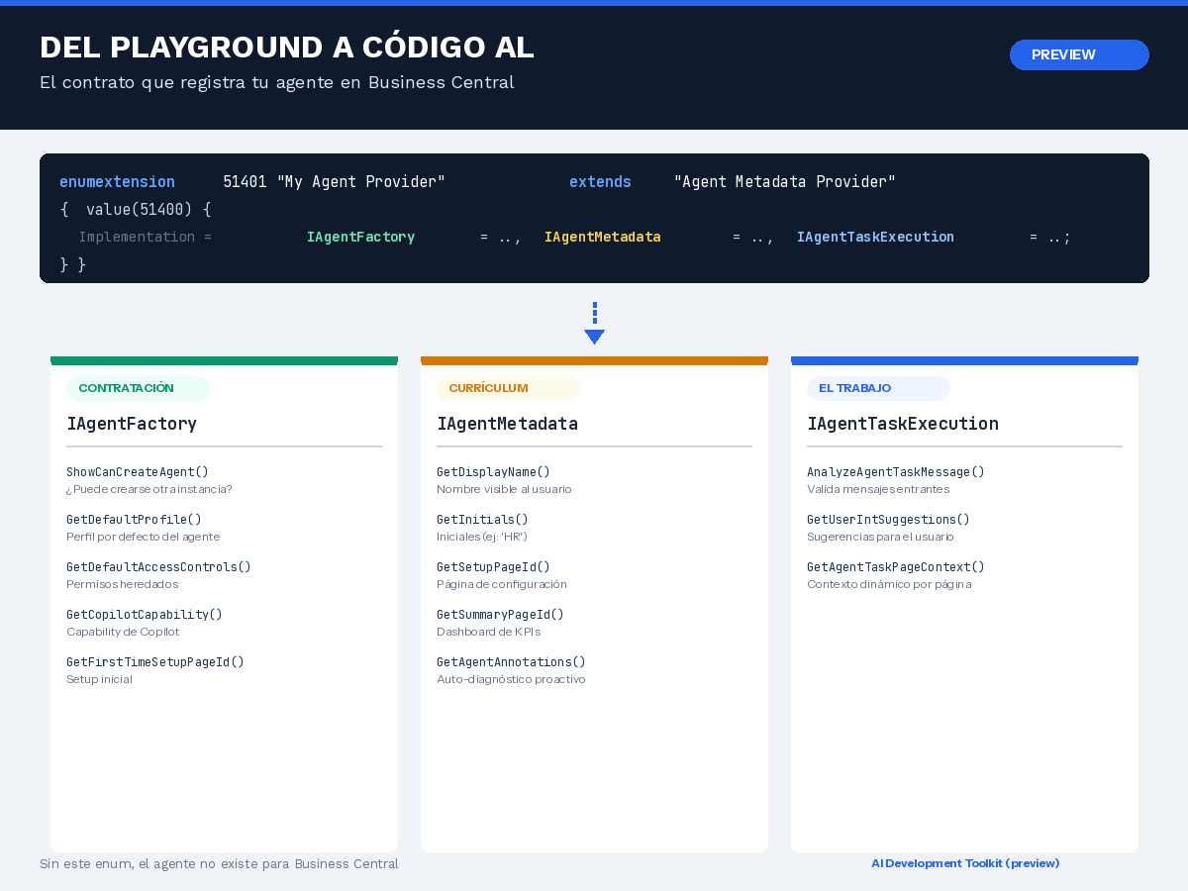Click blue IAgentTaskExecution in code block
Image resolution: width=1188 pixels, height=891 pixels.
(875, 237)
